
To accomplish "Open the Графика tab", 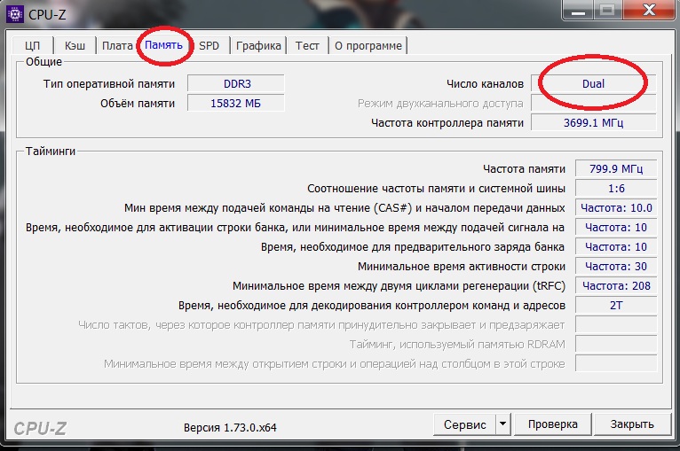I will pos(258,45).
